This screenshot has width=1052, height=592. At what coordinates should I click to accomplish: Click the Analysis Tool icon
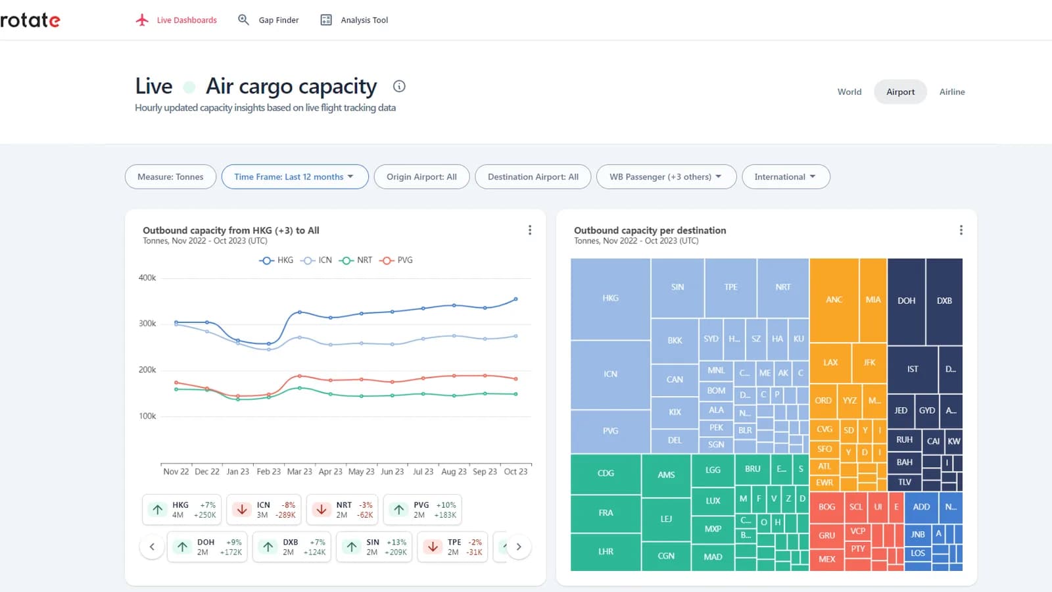click(326, 20)
